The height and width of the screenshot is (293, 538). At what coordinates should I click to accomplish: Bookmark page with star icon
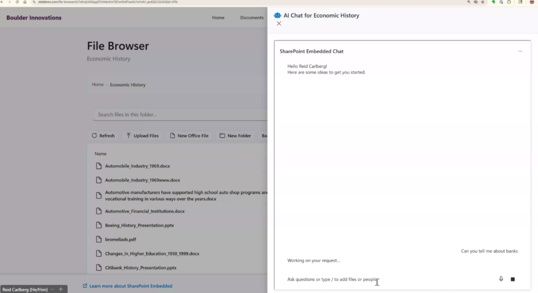(x=483, y=2)
